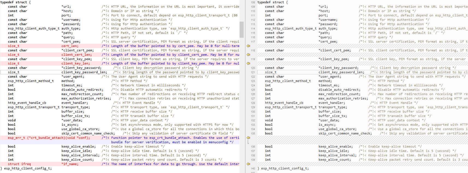Click 'auth_type;' in the left pane

tap(71, 28)
